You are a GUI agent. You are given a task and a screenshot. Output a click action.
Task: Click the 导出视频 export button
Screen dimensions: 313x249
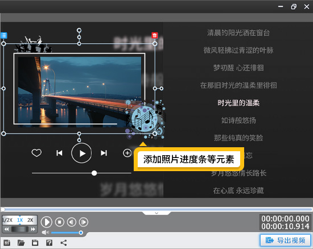286,240
